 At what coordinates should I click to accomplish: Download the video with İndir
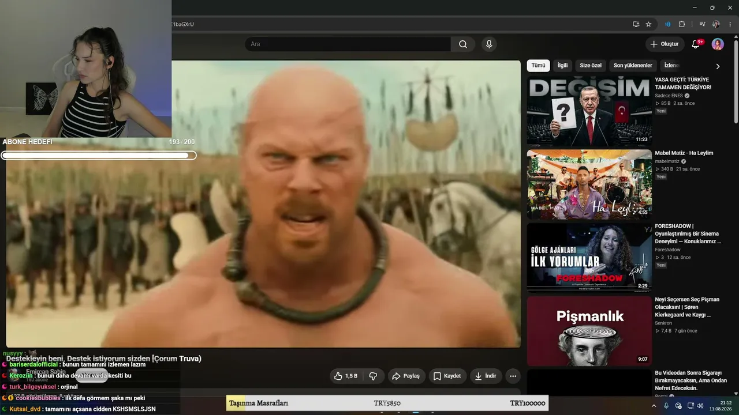tap(486, 376)
